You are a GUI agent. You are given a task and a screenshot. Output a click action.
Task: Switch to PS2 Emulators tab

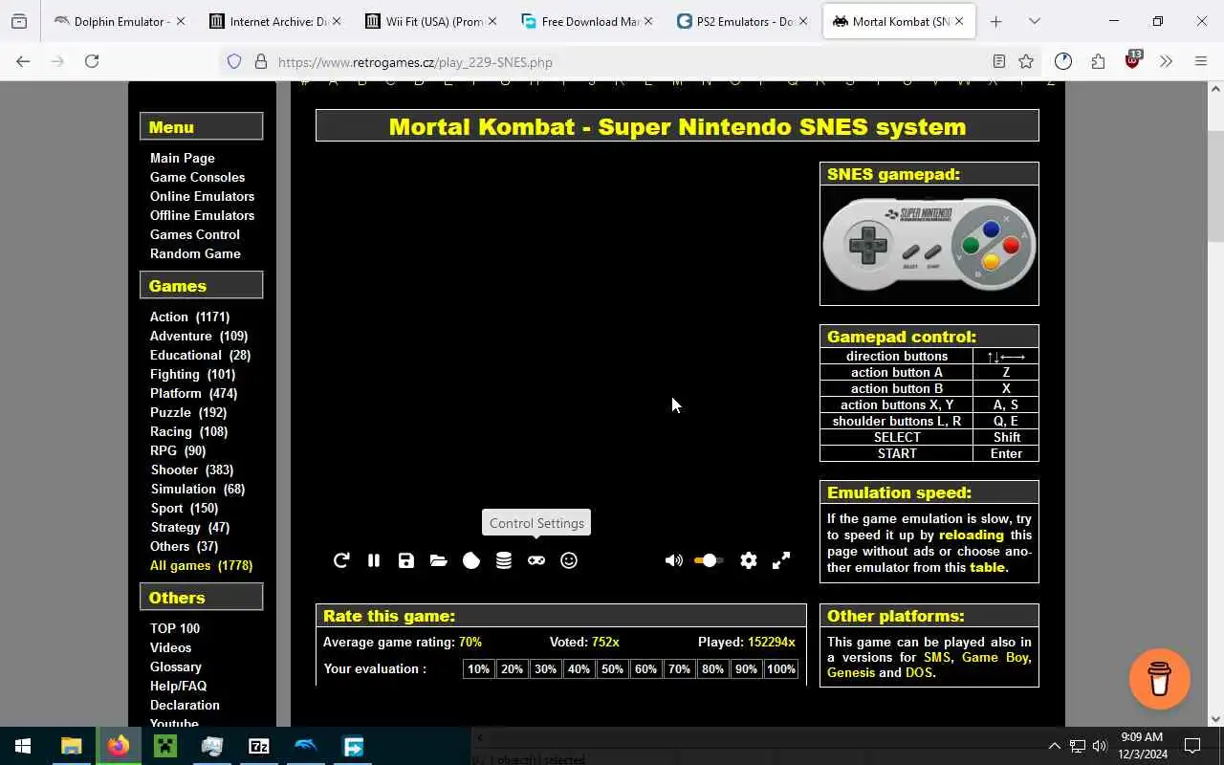743,21
